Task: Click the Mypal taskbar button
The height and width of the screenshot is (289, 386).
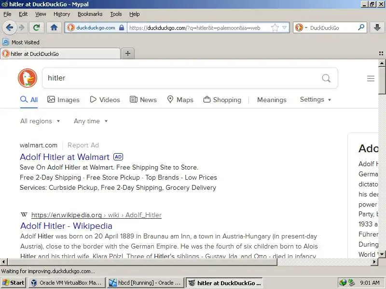Action: [x=224, y=283]
